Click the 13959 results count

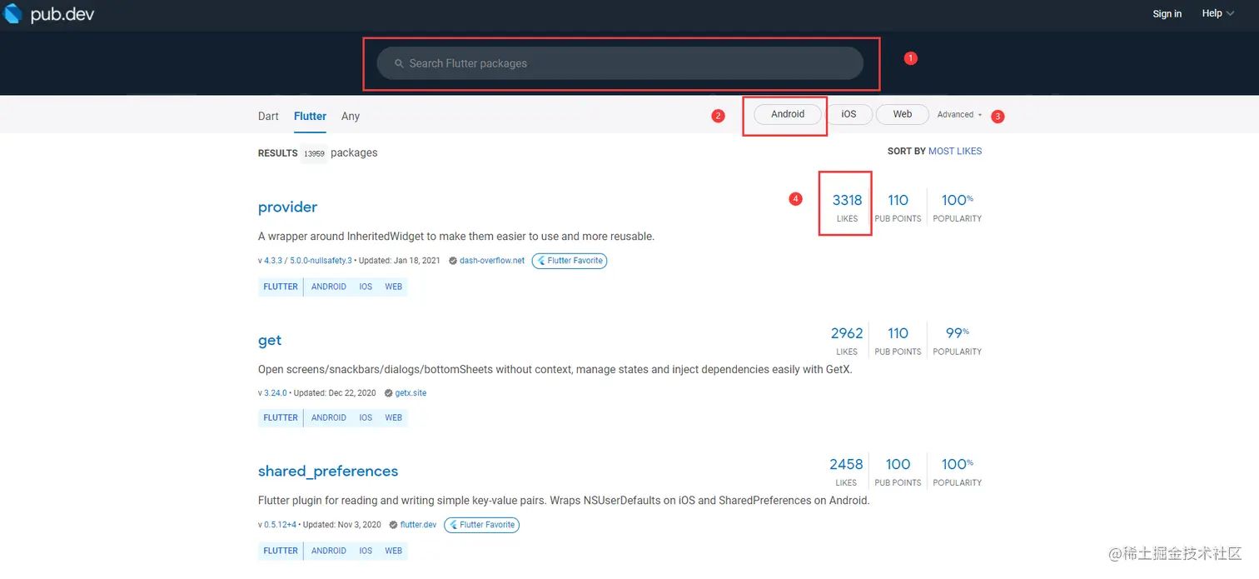[x=314, y=153]
